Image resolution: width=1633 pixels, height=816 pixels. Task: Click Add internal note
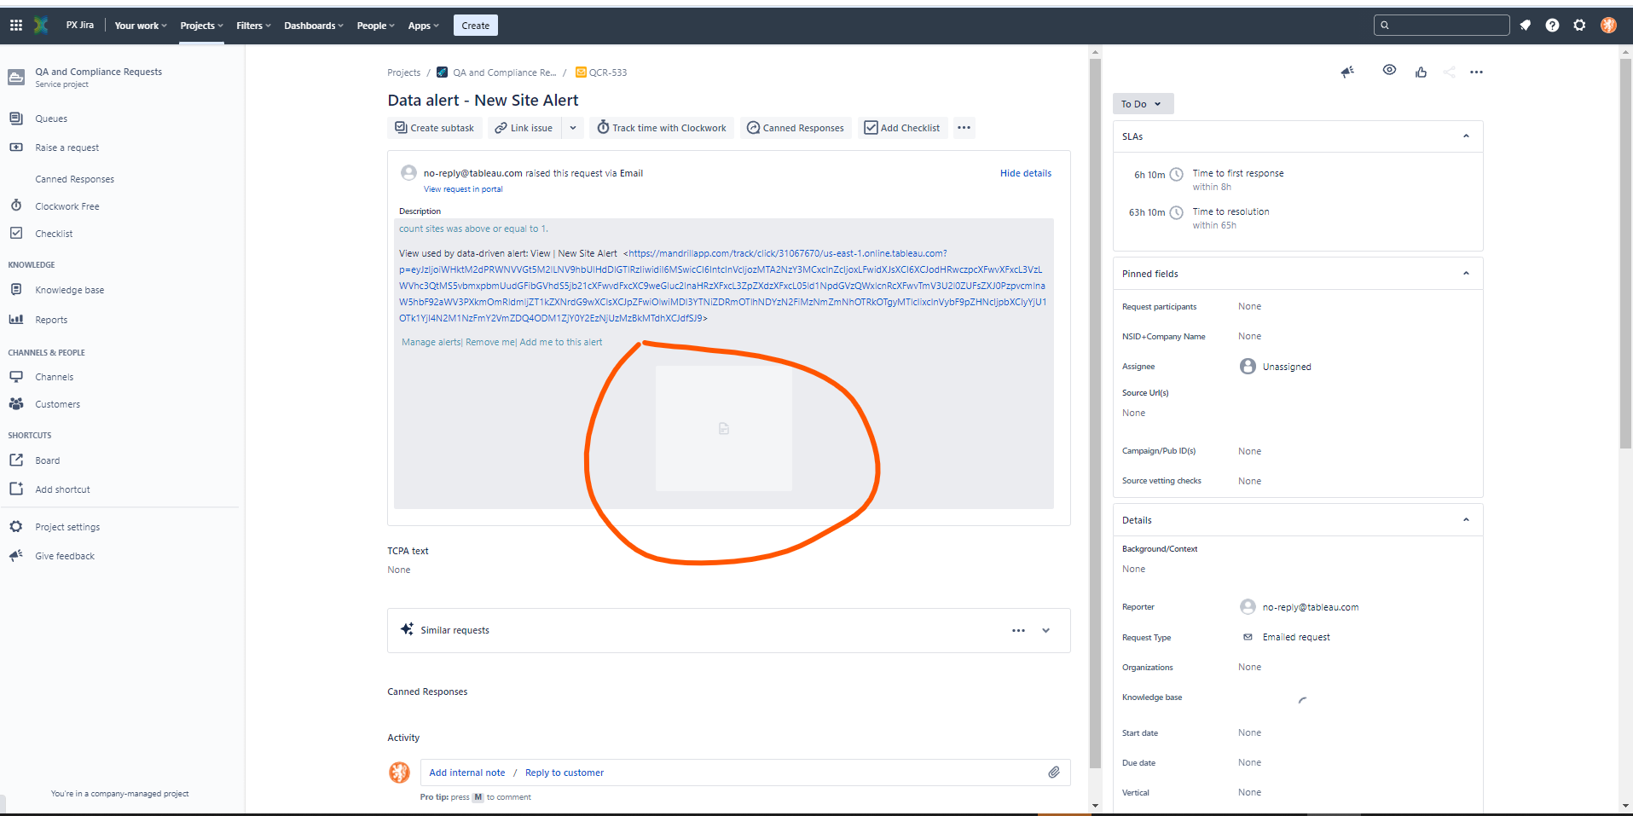(467, 773)
